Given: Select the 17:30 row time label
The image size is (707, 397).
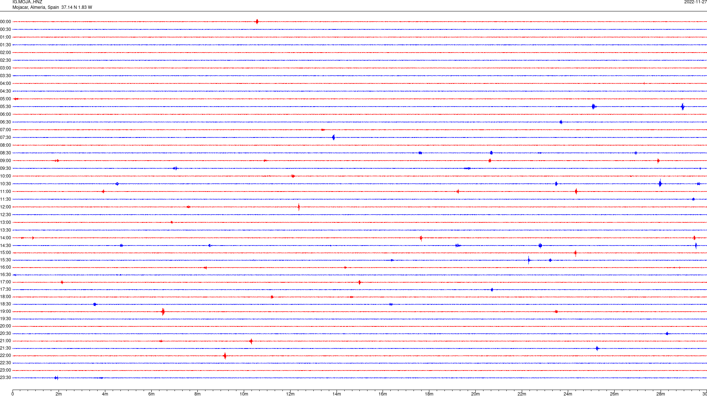Looking at the screenshot, I should click(x=6, y=289).
